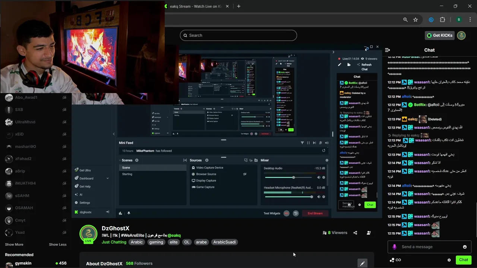Collapse the Scenes panel chevron
This screenshot has height=268, width=477.
click(x=120, y=160)
